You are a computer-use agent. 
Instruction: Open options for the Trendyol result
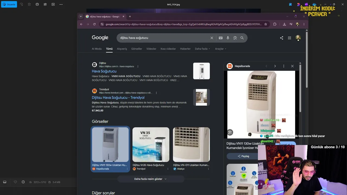click(156, 93)
